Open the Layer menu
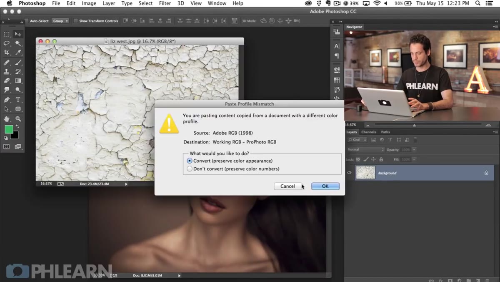500x282 pixels. [x=109, y=3]
